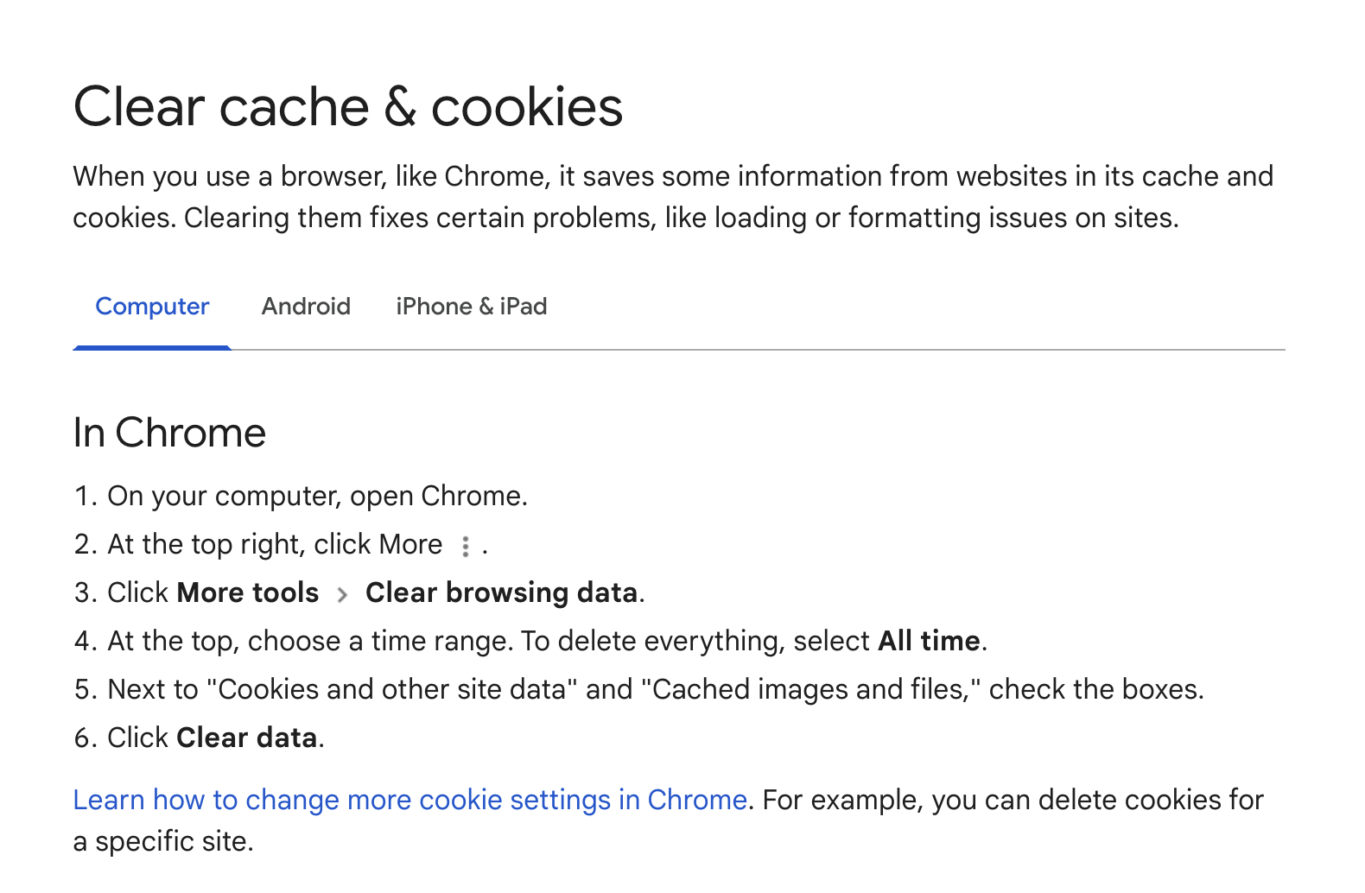This screenshot has width=1365, height=893.
Task: Click the chevron icon between More tools and Clear browsing data
Action: click(x=342, y=594)
